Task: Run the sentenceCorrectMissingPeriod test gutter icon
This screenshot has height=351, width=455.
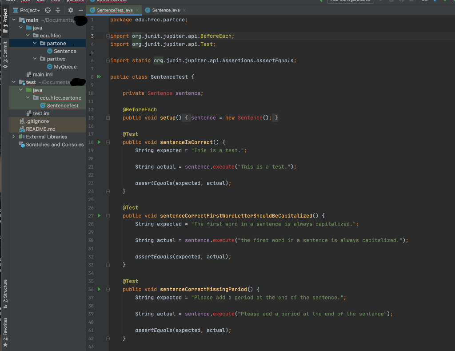Action: [99, 289]
